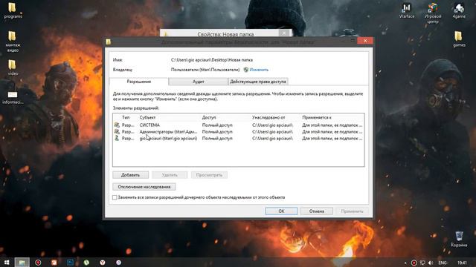
Task: Open Photoshop from the taskbar
Action: click(70, 262)
